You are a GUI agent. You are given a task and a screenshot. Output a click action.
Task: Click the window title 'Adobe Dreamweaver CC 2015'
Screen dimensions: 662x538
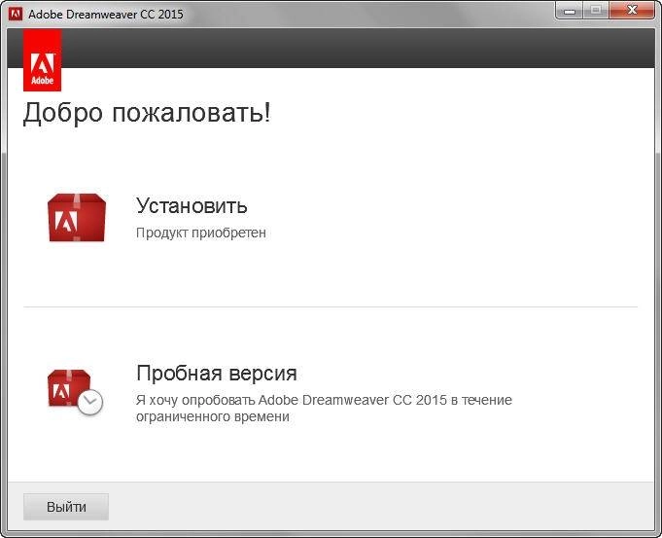coord(106,15)
